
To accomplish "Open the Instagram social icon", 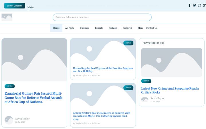I will (x=199, y=5).
